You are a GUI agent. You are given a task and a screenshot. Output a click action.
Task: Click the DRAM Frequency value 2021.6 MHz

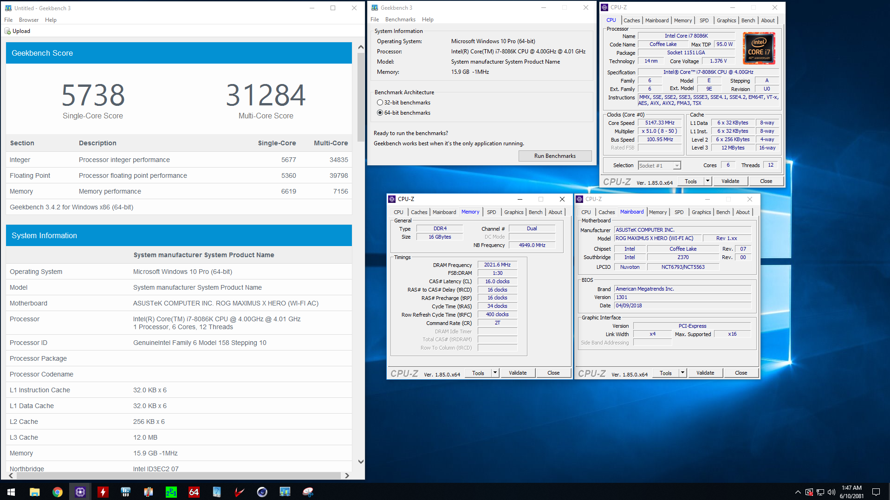[x=497, y=265]
